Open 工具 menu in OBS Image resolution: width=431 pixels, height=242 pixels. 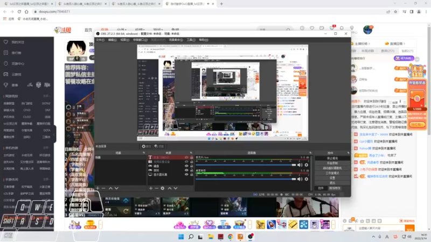pyautogui.click(x=191, y=40)
